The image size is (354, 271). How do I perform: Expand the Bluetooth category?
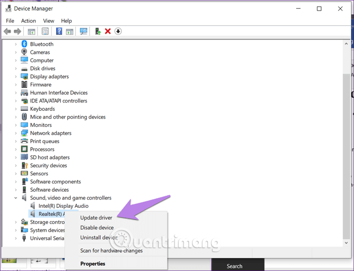click(x=16, y=44)
